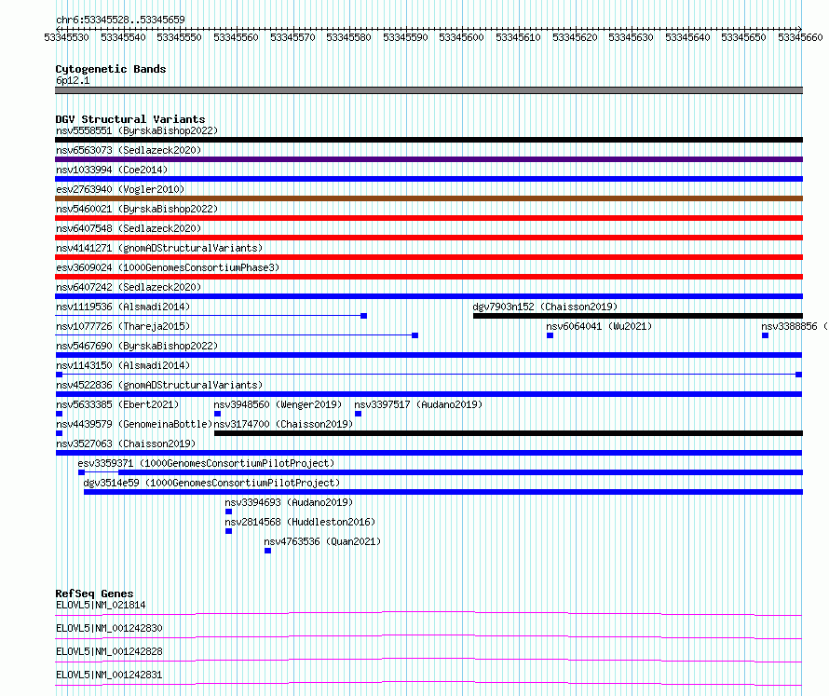Screen dimensions: 829x696
Task: Click the brown esv2763940 variant bar
Action: 428,198
